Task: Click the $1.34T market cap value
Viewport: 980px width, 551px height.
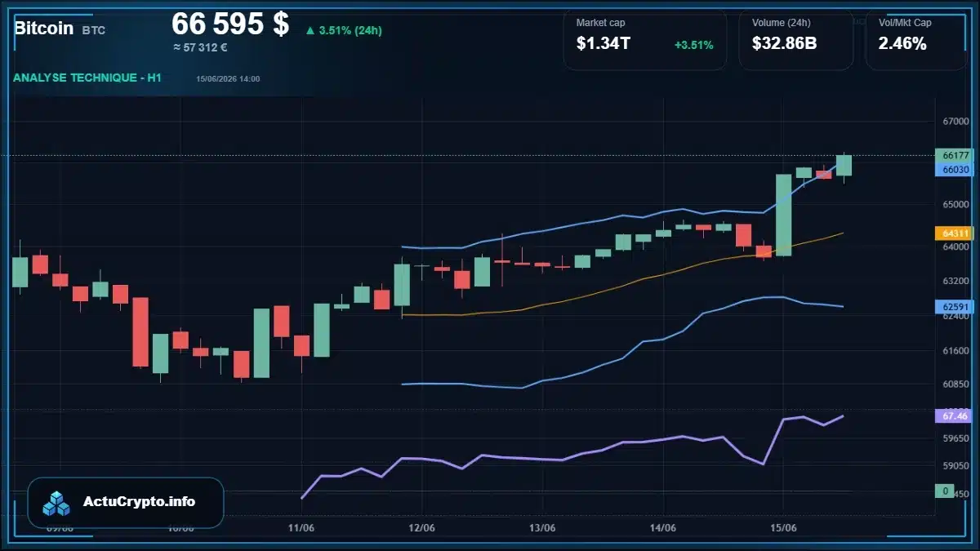Action: point(603,44)
